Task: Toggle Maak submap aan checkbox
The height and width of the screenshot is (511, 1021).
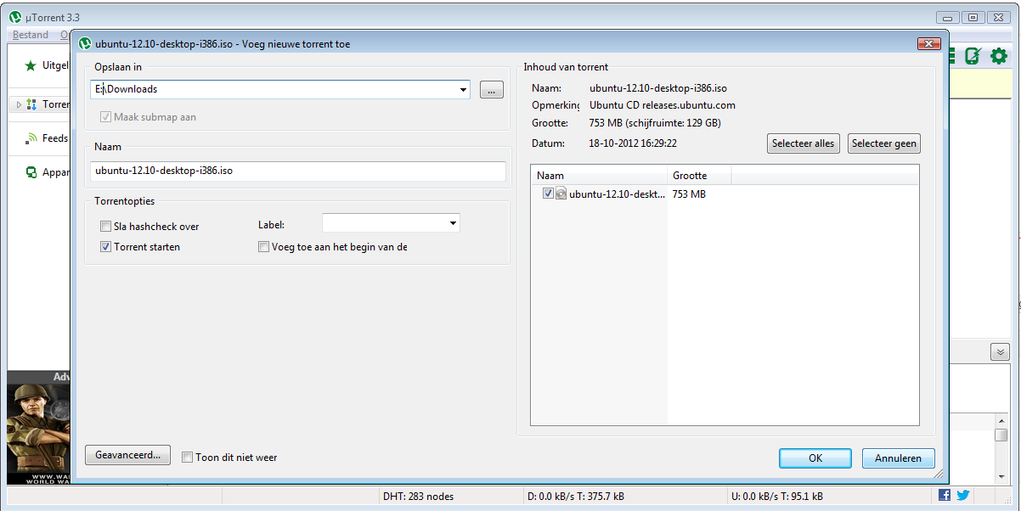Action: pyautogui.click(x=105, y=117)
